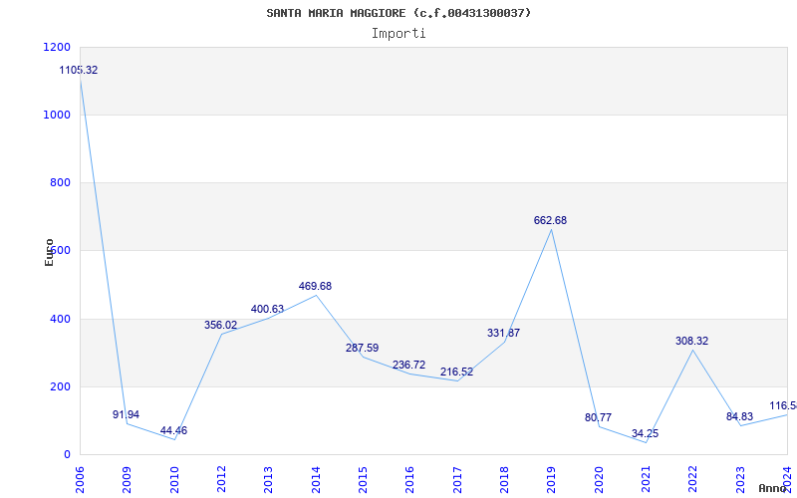Click the 308.32 data label
The width and height of the screenshot is (797, 498).
pos(691,341)
